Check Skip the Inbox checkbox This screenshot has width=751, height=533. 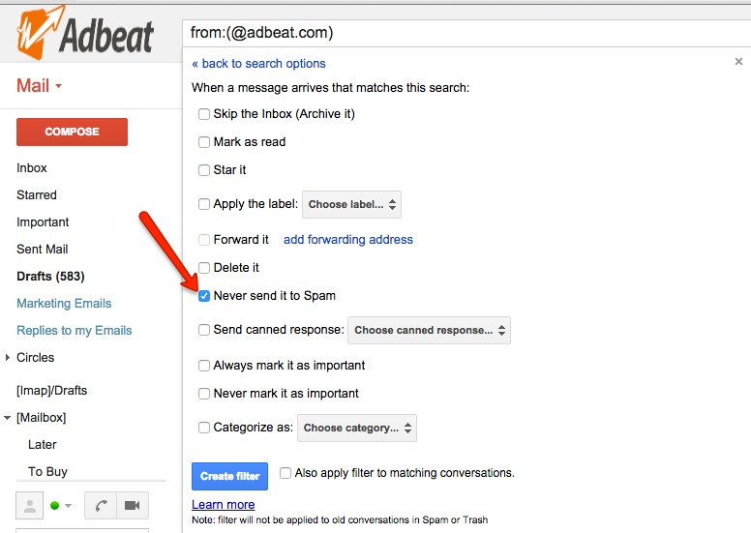coord(204,114)
